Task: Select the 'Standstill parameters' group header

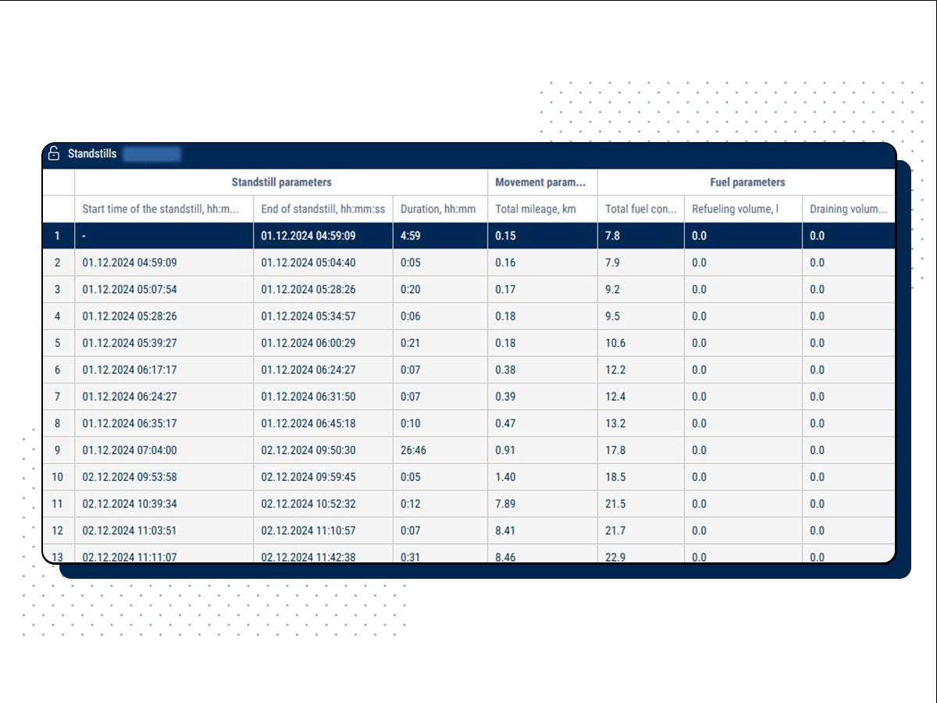Action: click(x=280, y=182)
